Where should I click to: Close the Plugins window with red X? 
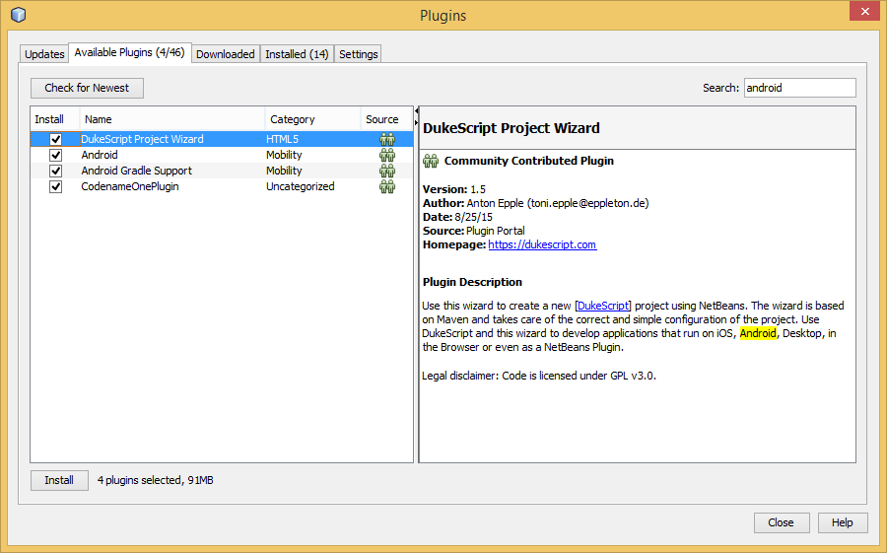(865, 11)
